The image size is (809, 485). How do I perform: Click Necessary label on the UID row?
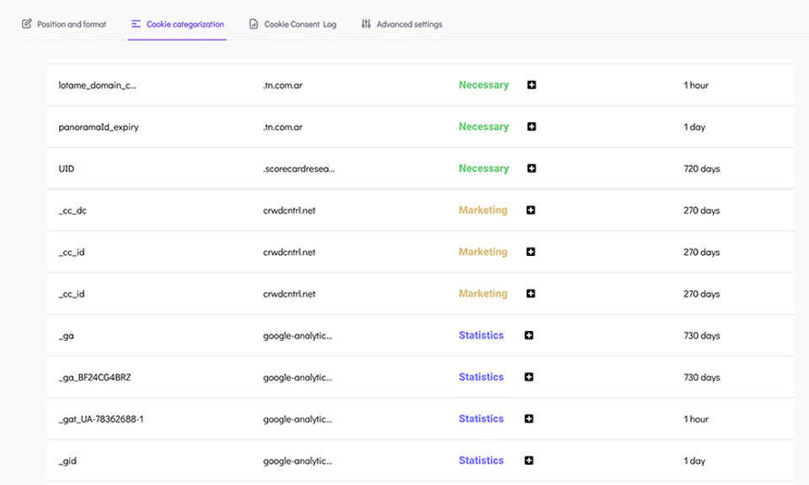coord(484,168)
